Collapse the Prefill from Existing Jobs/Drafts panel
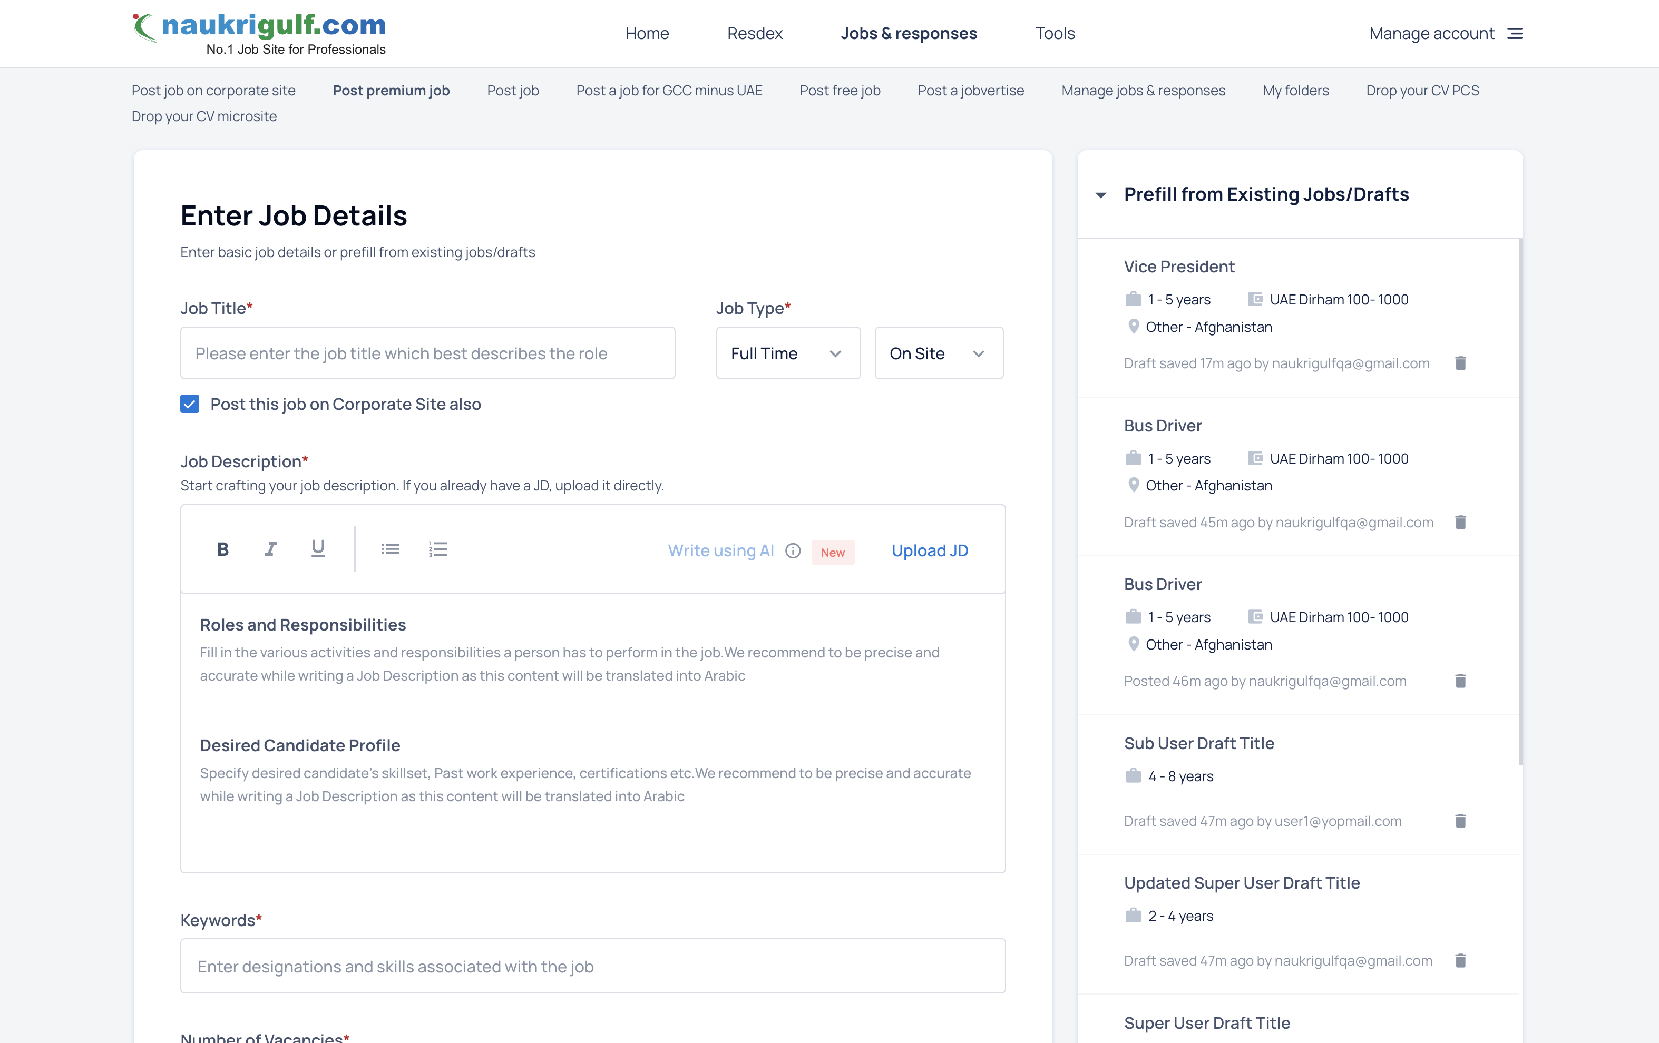 tap(1101, 195)
